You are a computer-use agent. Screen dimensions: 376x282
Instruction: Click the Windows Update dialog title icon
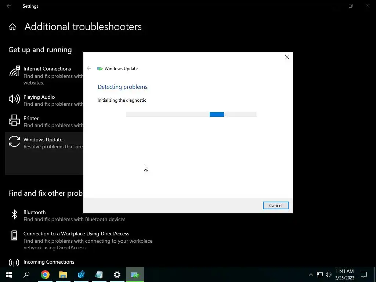100,69
